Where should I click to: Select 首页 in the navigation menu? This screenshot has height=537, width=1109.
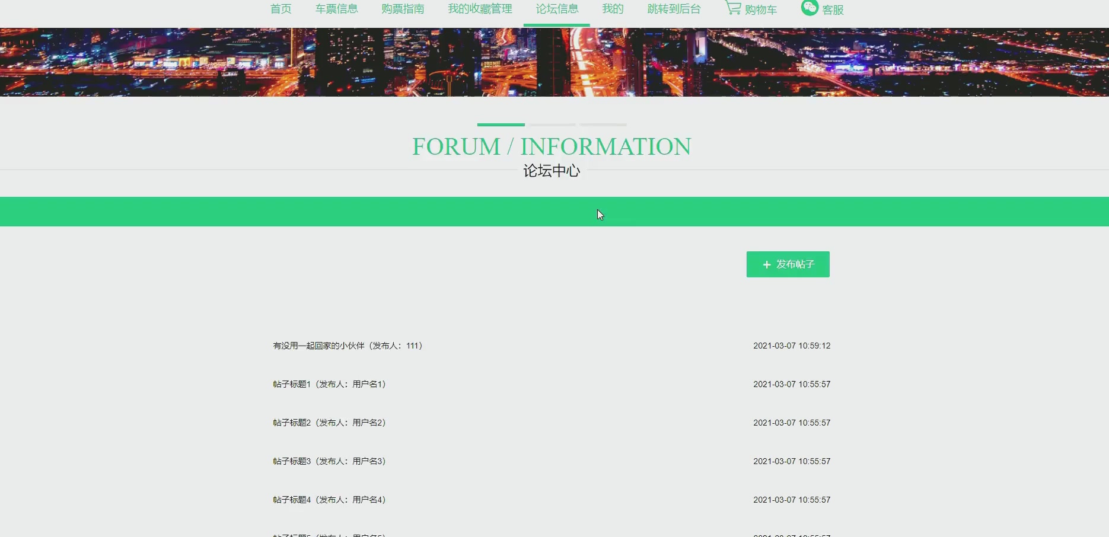pos(281,9)
